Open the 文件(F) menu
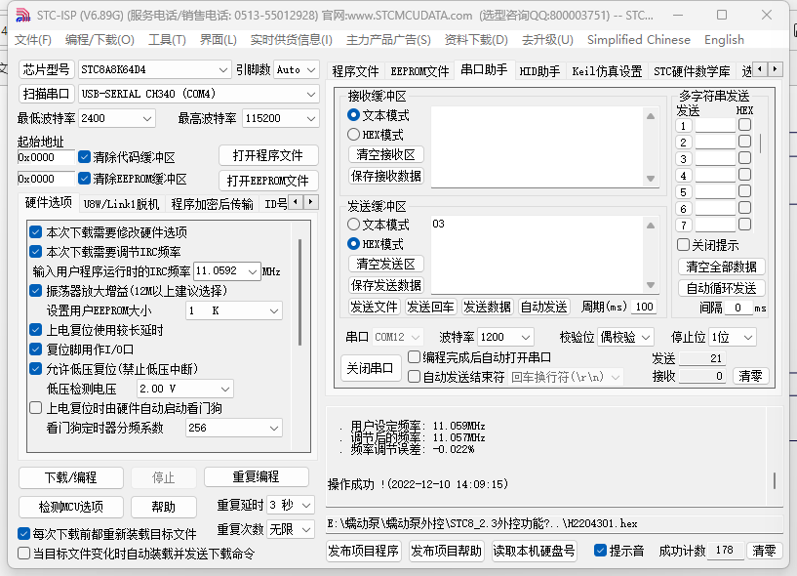The image size is (797, 576). [x=33, y=40]
